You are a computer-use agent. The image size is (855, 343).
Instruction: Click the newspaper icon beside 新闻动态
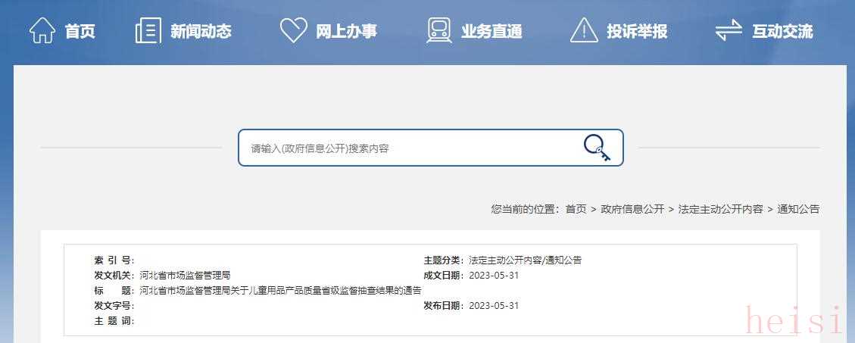pos(148,30)
